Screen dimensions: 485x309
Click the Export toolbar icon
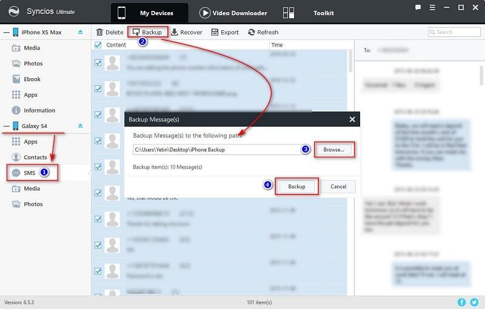[215, 32]
